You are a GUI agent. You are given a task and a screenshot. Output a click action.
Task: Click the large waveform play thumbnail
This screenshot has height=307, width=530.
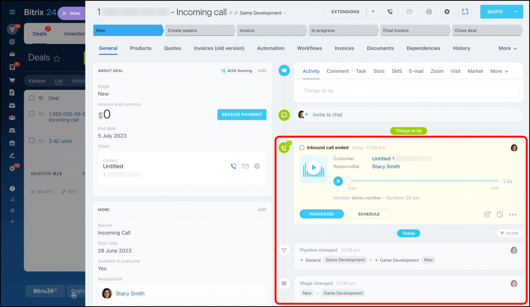tap(313, 168)
